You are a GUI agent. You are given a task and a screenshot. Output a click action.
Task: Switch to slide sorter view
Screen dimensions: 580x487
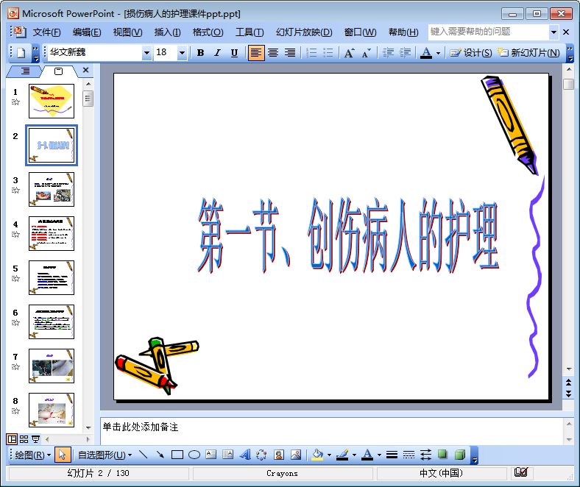coord(24,439)
